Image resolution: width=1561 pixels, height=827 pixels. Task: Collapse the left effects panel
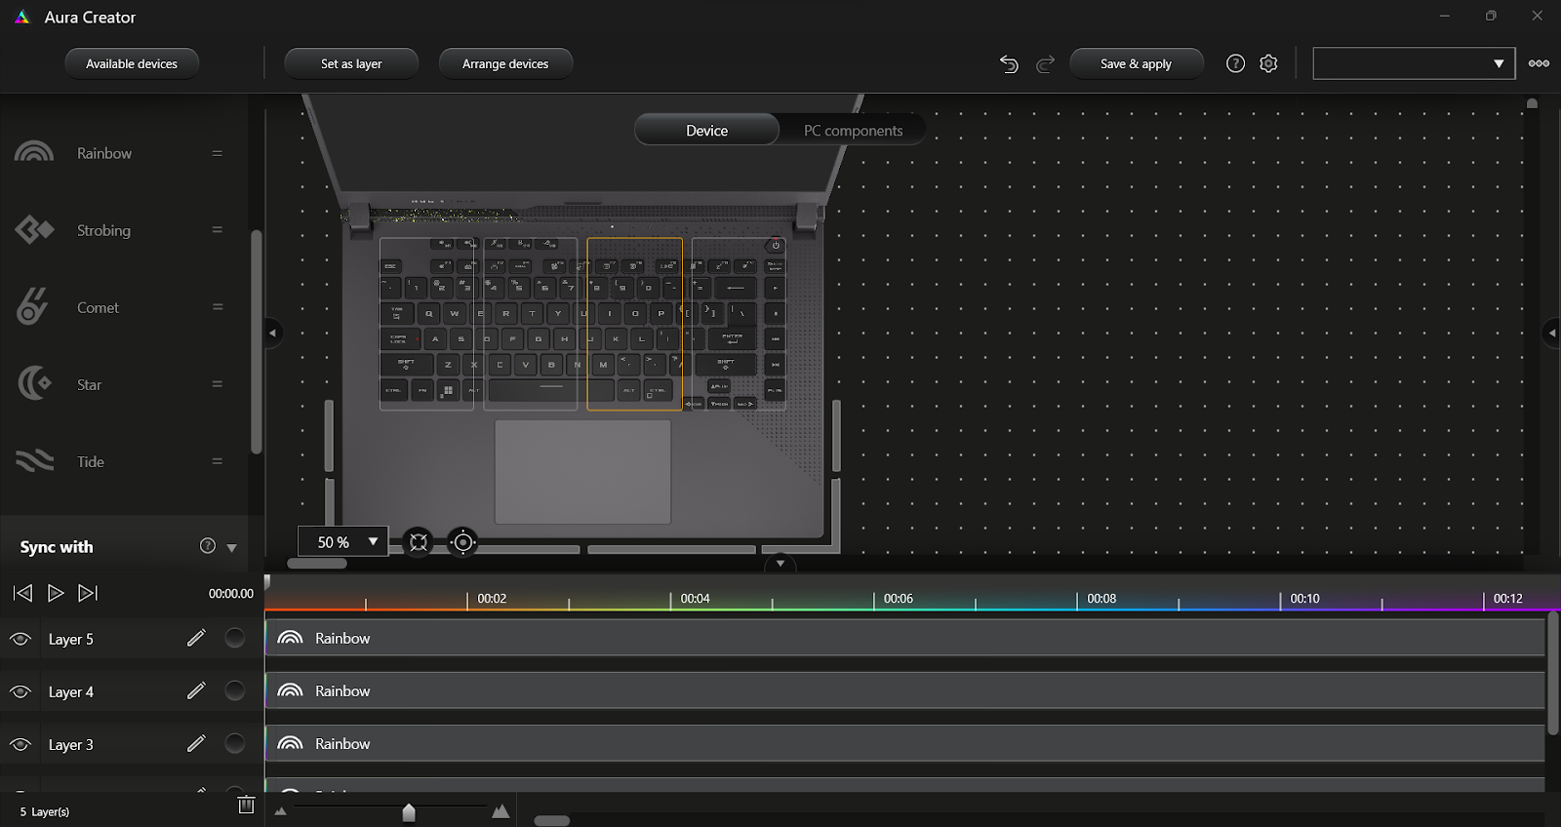[x=272, y=334]
